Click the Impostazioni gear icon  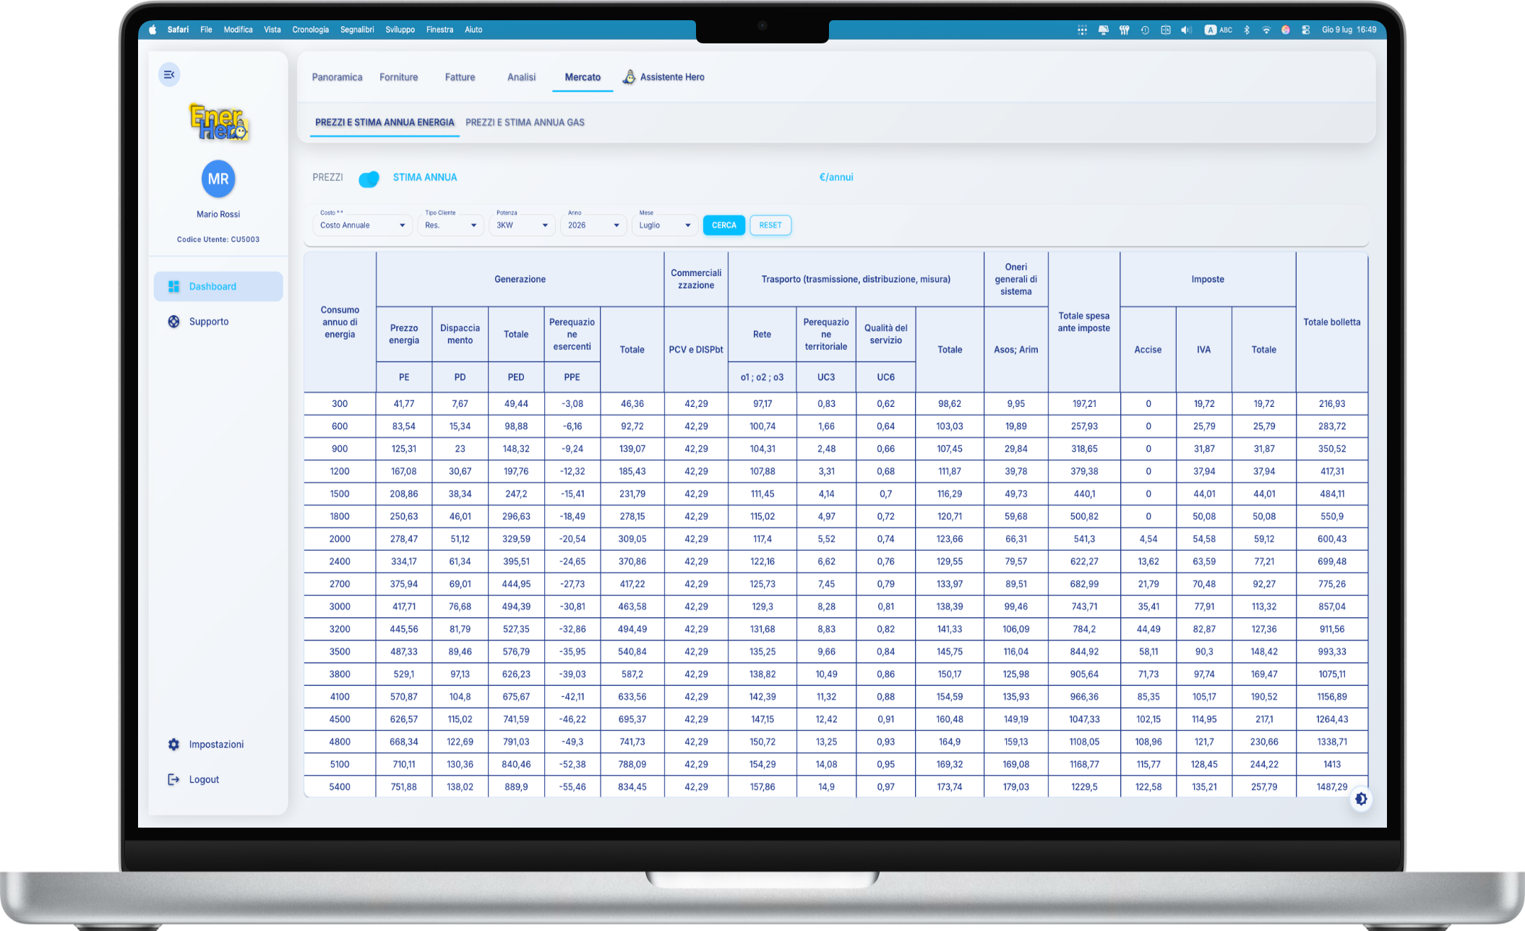tap(173, 745)
